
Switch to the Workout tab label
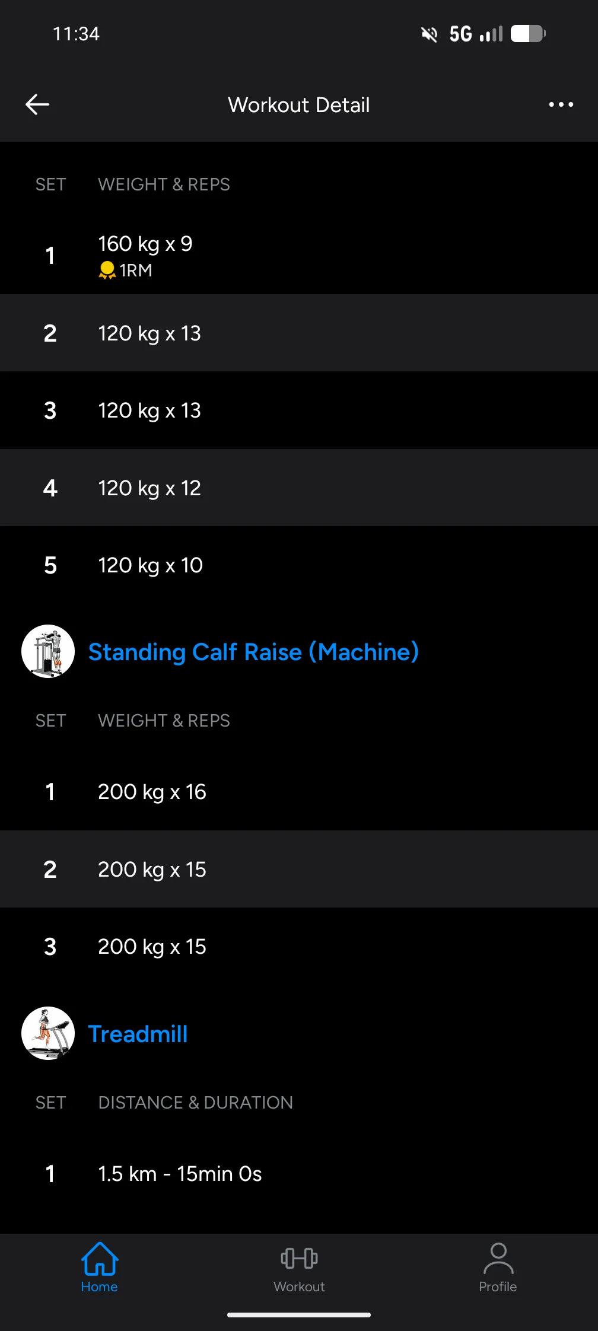[x=299, y=1287]
